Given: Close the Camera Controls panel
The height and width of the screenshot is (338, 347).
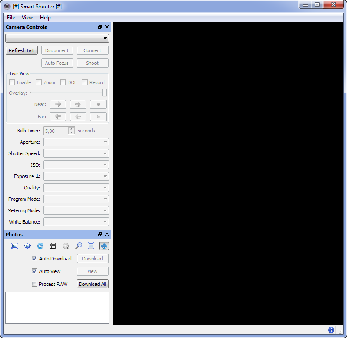Looking at the screenshot, I should click(107, 27).
